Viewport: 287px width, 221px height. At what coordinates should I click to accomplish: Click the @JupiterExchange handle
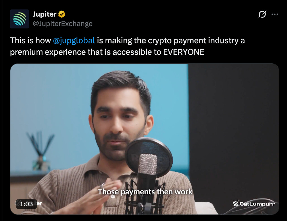(63, 23)
